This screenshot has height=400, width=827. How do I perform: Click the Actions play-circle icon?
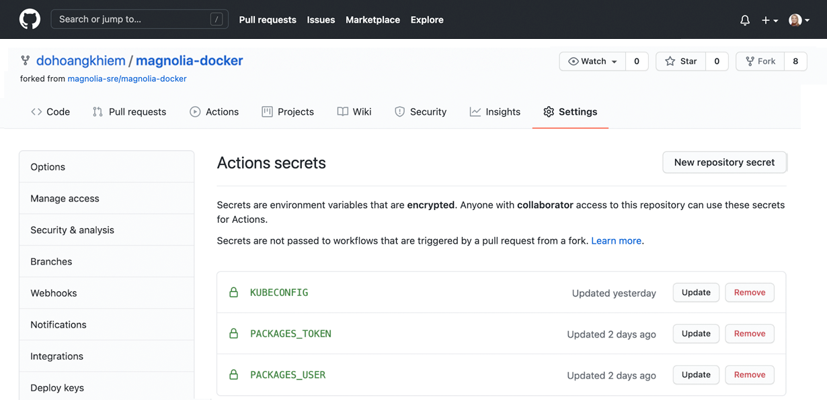[194, 111]
